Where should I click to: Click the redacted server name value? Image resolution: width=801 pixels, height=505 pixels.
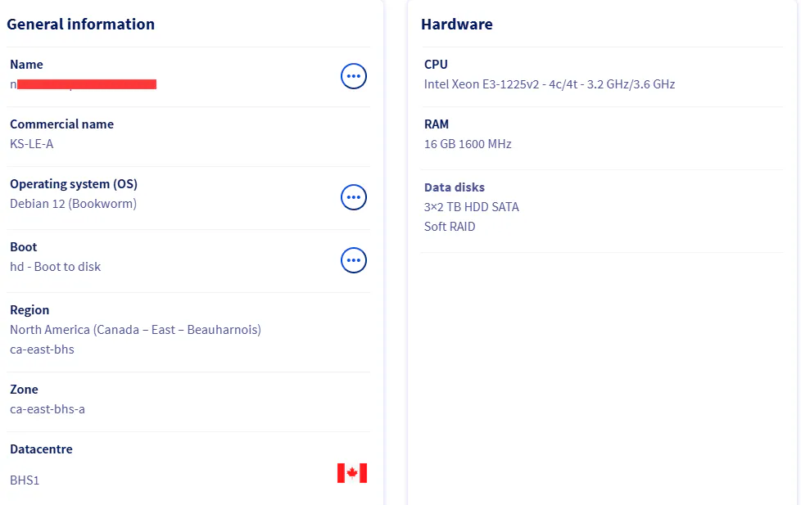coord(82,83)
